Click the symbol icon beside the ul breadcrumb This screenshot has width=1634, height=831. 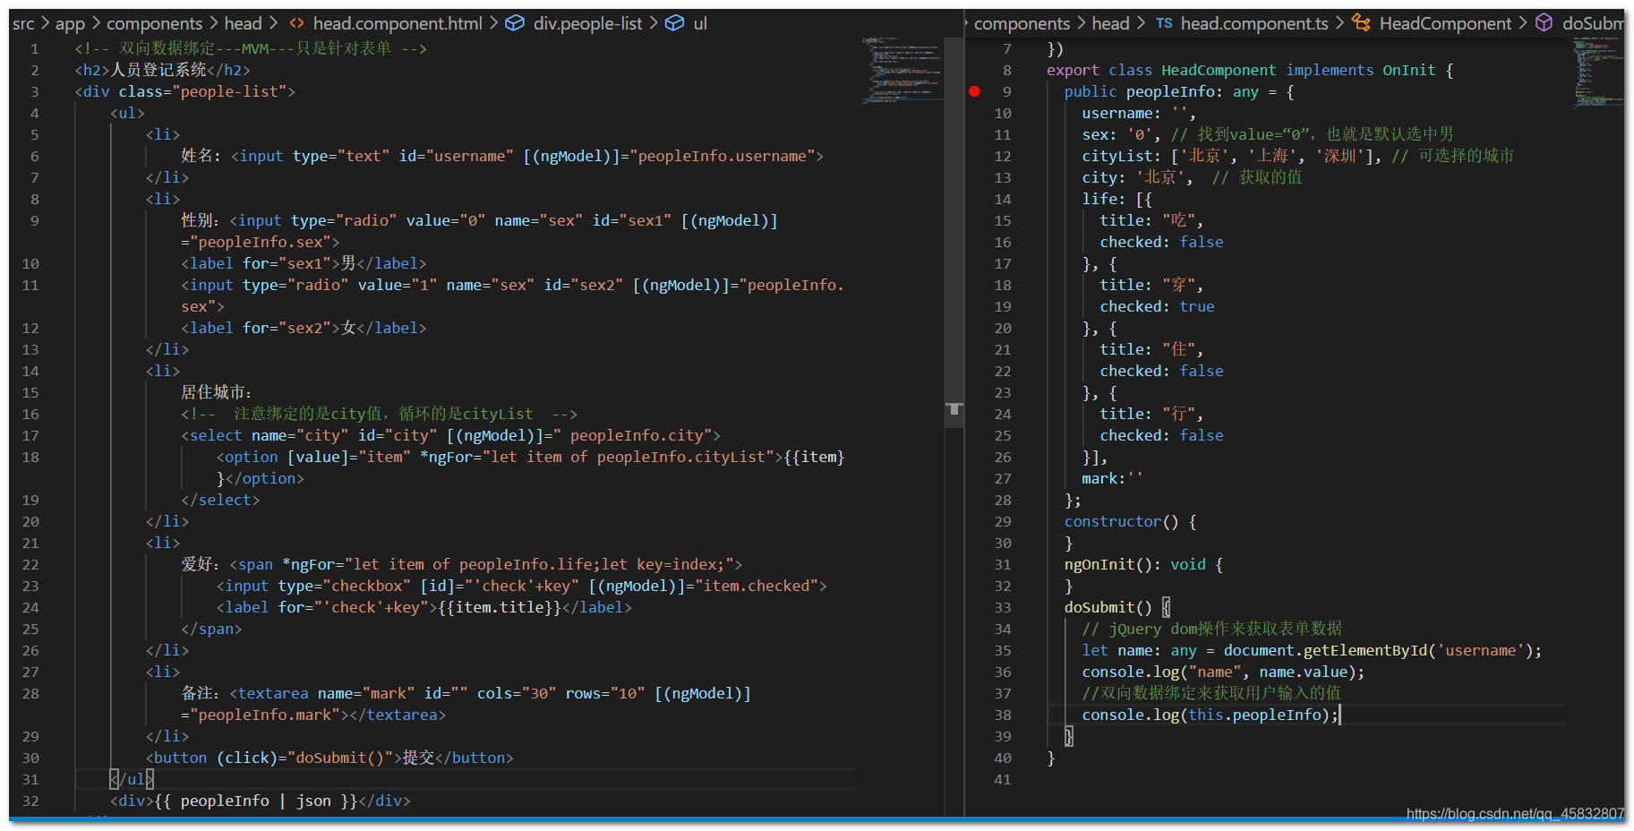coord(674,23)
